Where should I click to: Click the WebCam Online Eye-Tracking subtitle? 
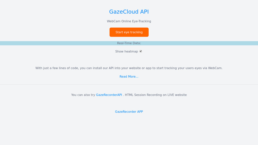point(129,21)
